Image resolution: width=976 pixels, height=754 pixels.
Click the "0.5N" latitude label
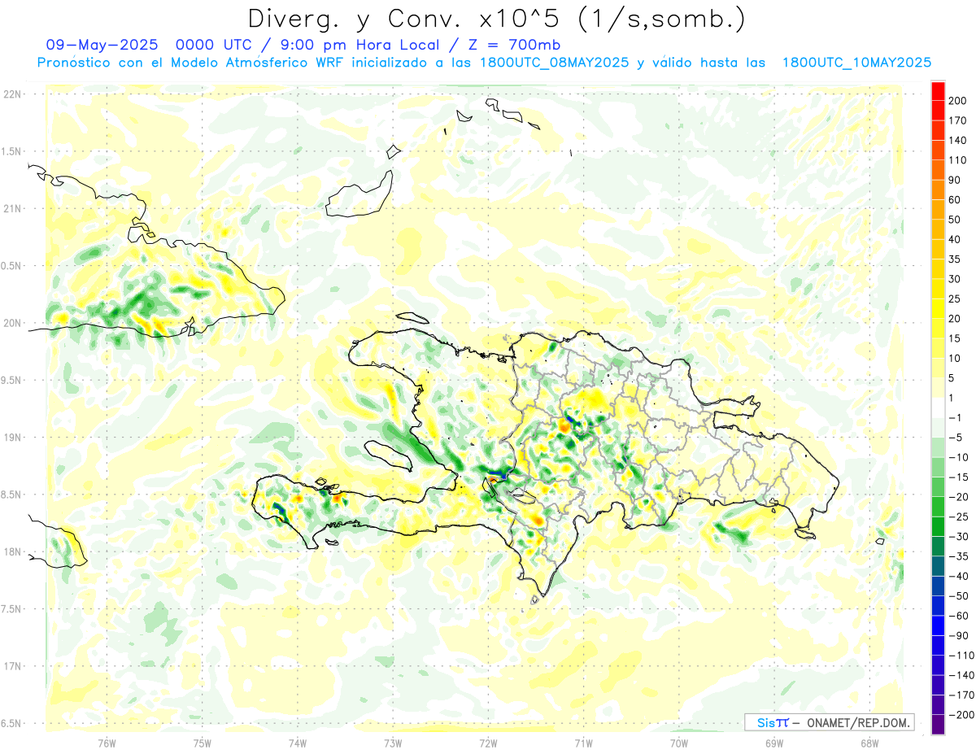[x=11, y=266]
